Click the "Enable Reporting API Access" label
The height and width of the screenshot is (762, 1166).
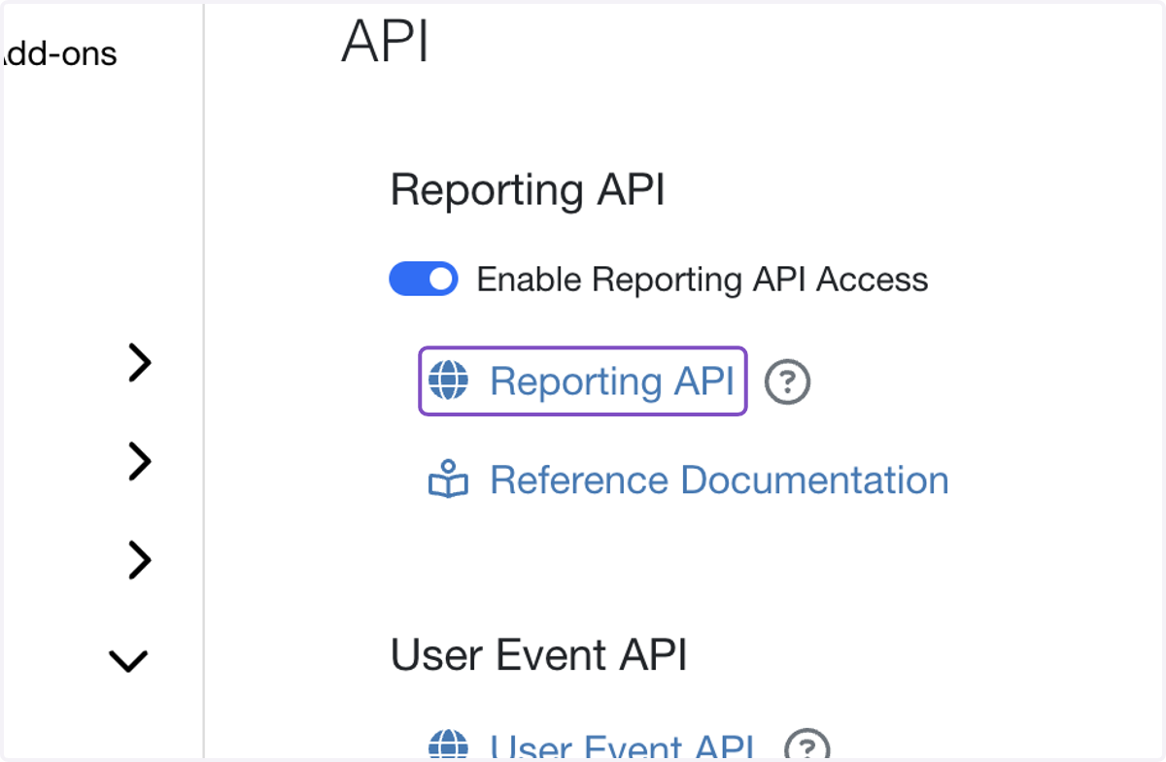point(703,280)
